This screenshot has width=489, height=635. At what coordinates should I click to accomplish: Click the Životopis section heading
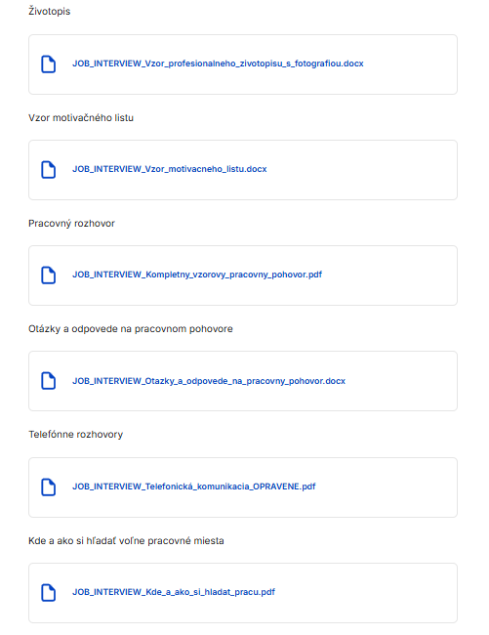point(50,12)
